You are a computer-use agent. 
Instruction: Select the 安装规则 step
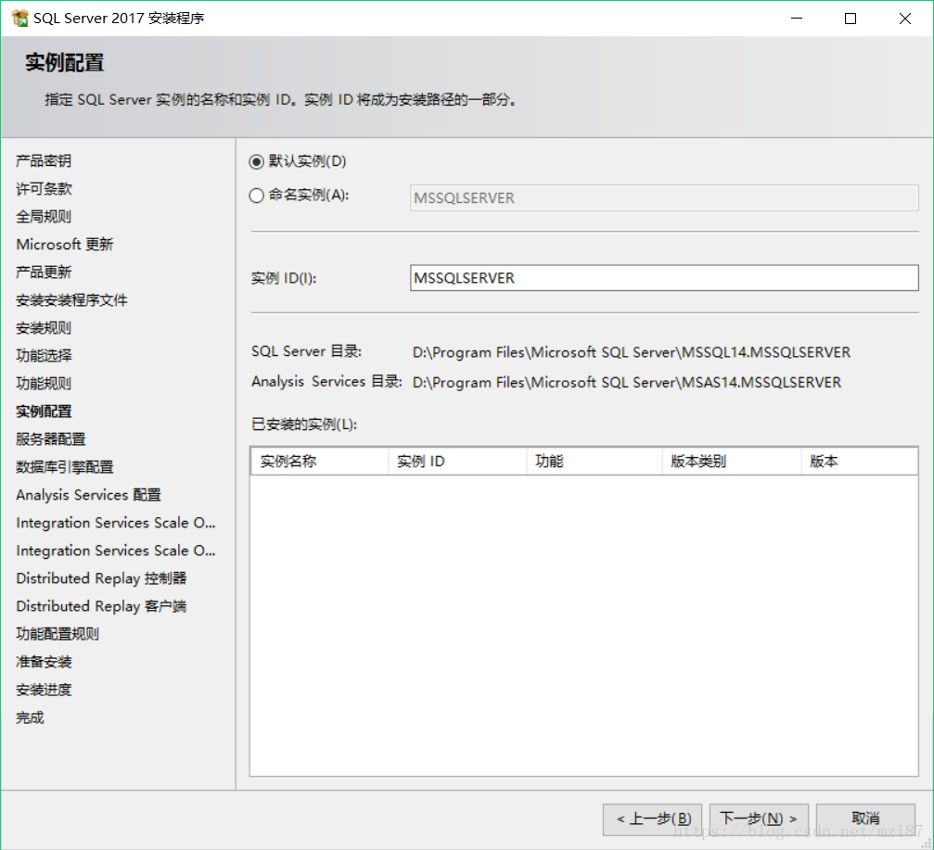(x=44, y=328)
